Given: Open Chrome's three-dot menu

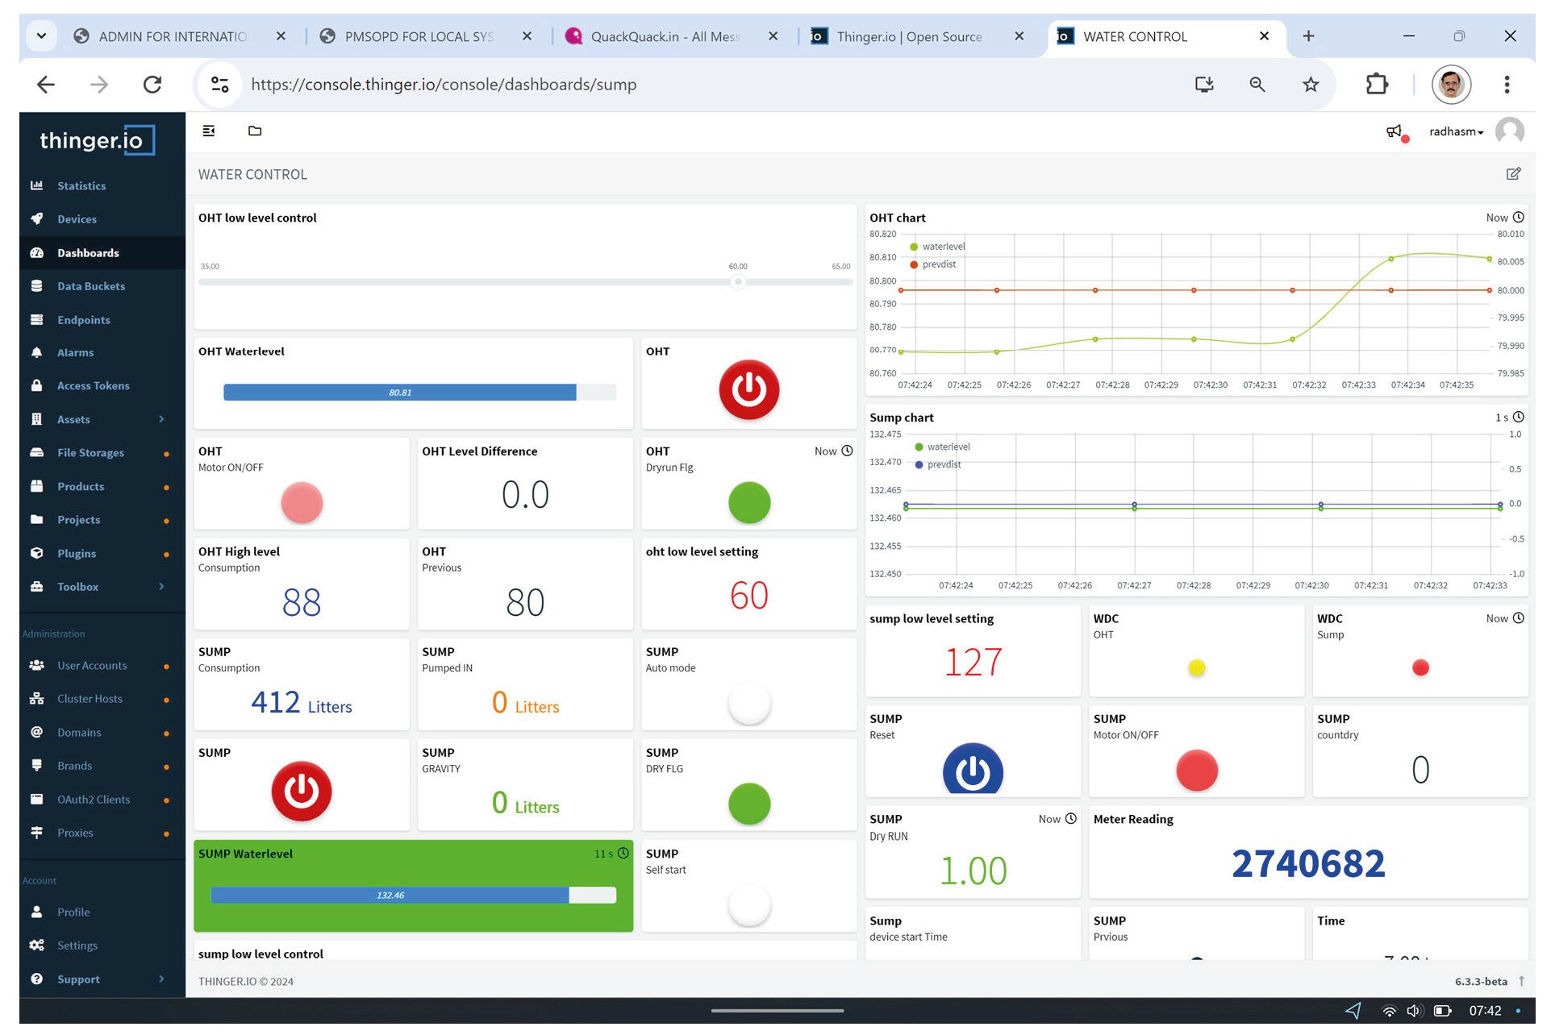Looking at the screenshot, I should coord(1506,85).
